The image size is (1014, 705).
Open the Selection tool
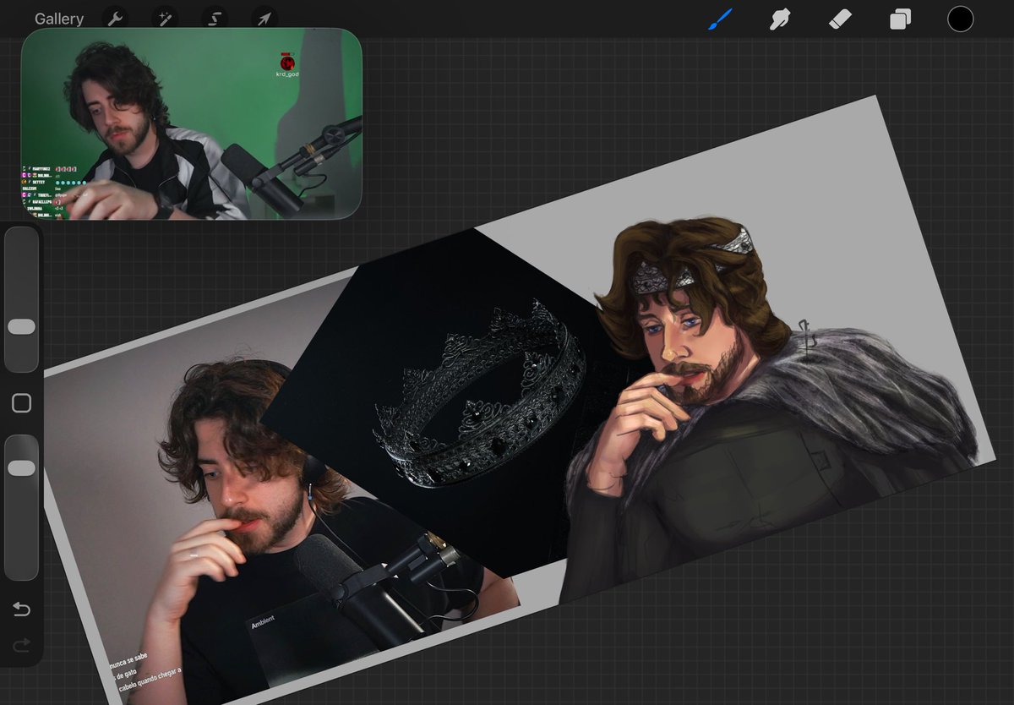click(215, 19)
